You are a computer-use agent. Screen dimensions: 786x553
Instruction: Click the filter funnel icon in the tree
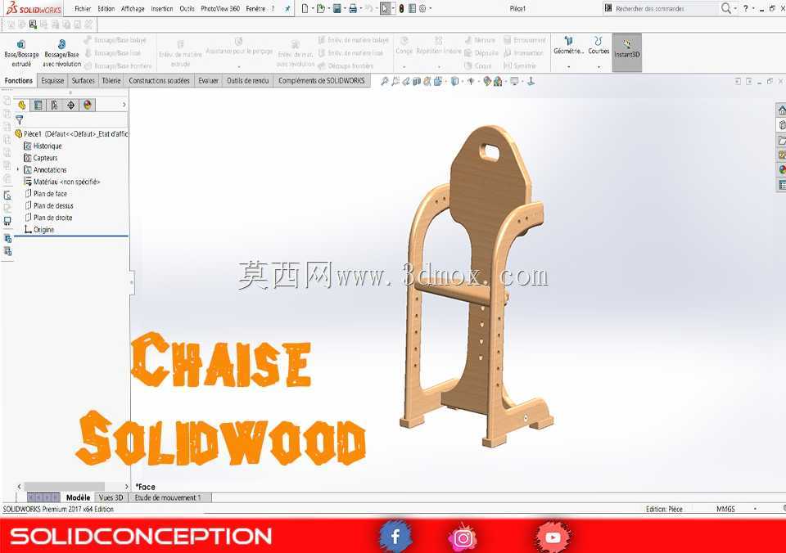coord(19,119)
